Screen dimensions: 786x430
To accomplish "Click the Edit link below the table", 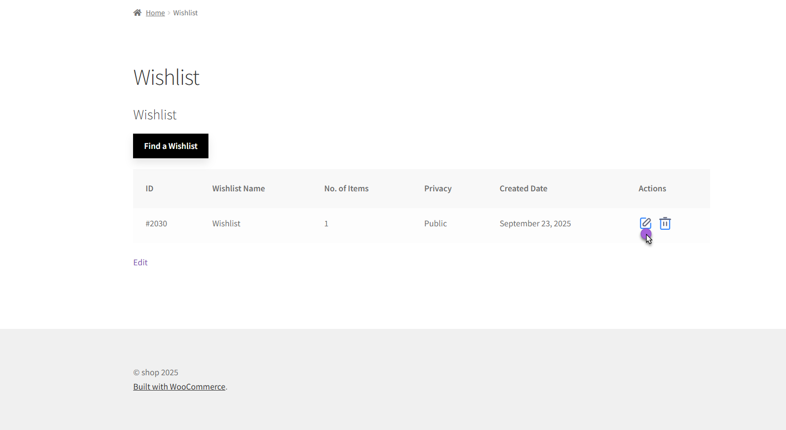I will click(x=140, y=262).
